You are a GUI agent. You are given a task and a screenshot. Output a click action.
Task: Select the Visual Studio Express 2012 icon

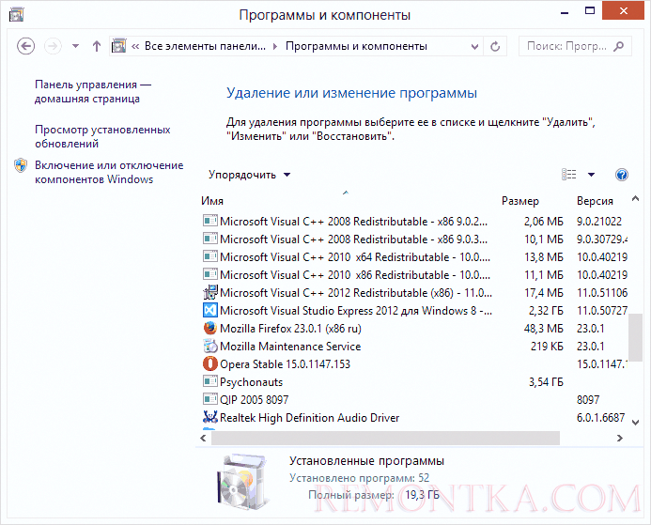pyautogui.click(x=210, y=310)
